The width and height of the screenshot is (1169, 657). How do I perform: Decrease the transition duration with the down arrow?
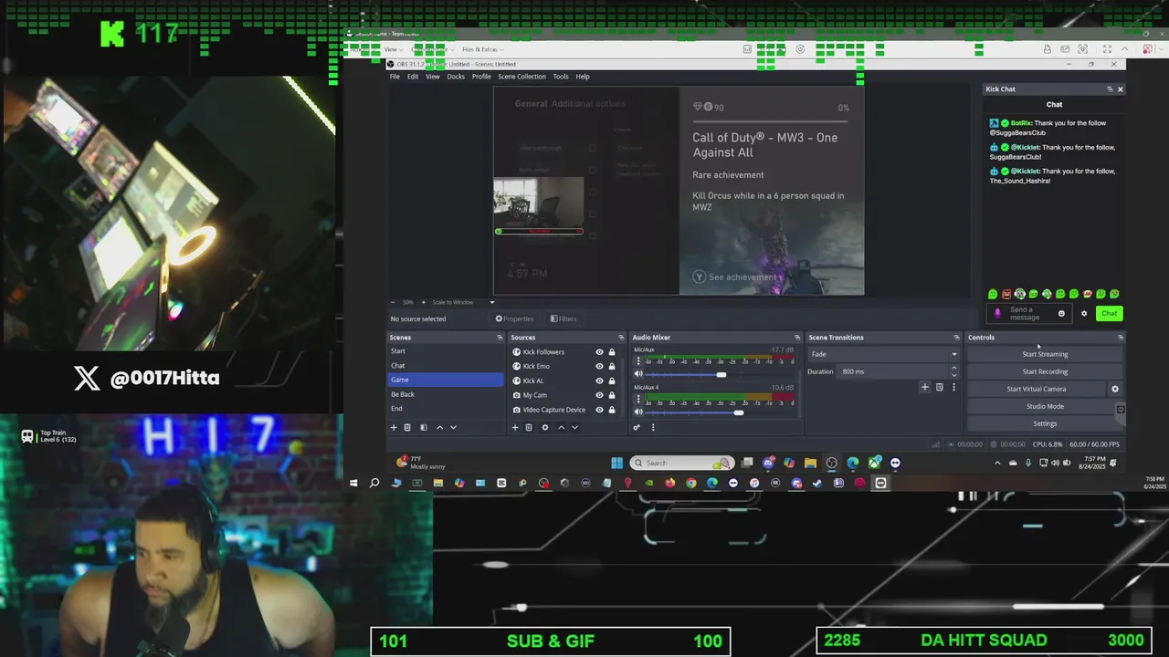(954, 374)
